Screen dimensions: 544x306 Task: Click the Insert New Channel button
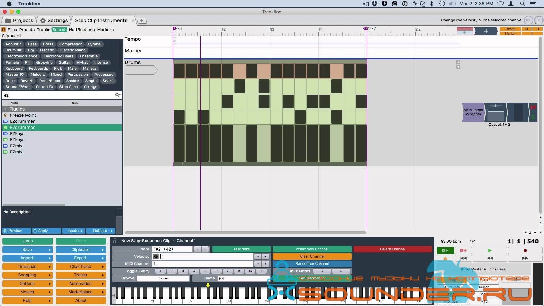[312, 249]
